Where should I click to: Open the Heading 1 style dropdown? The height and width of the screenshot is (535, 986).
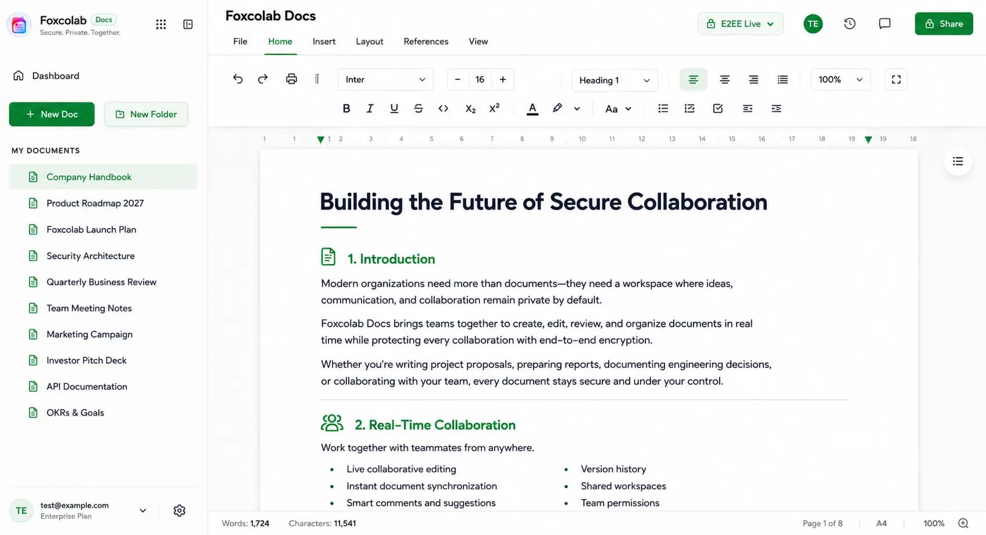[615, 80]
